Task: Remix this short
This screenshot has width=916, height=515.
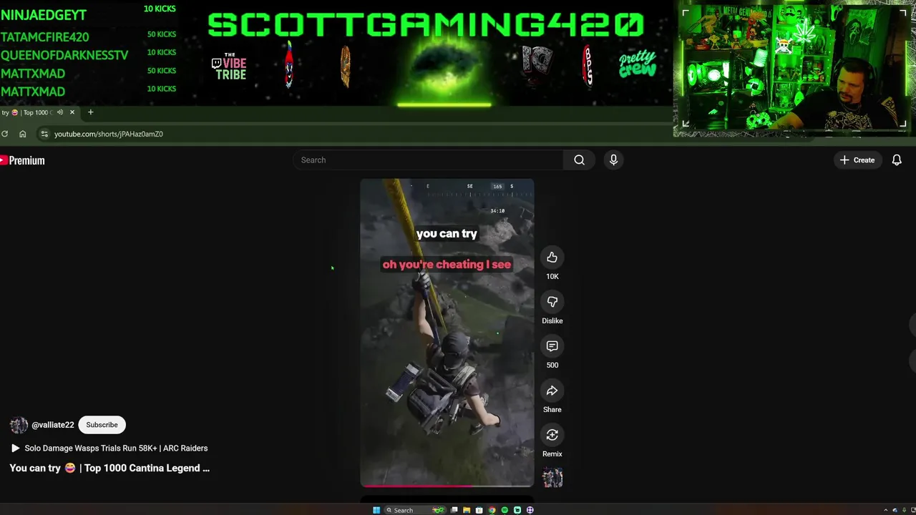Action: click(552, 435)
